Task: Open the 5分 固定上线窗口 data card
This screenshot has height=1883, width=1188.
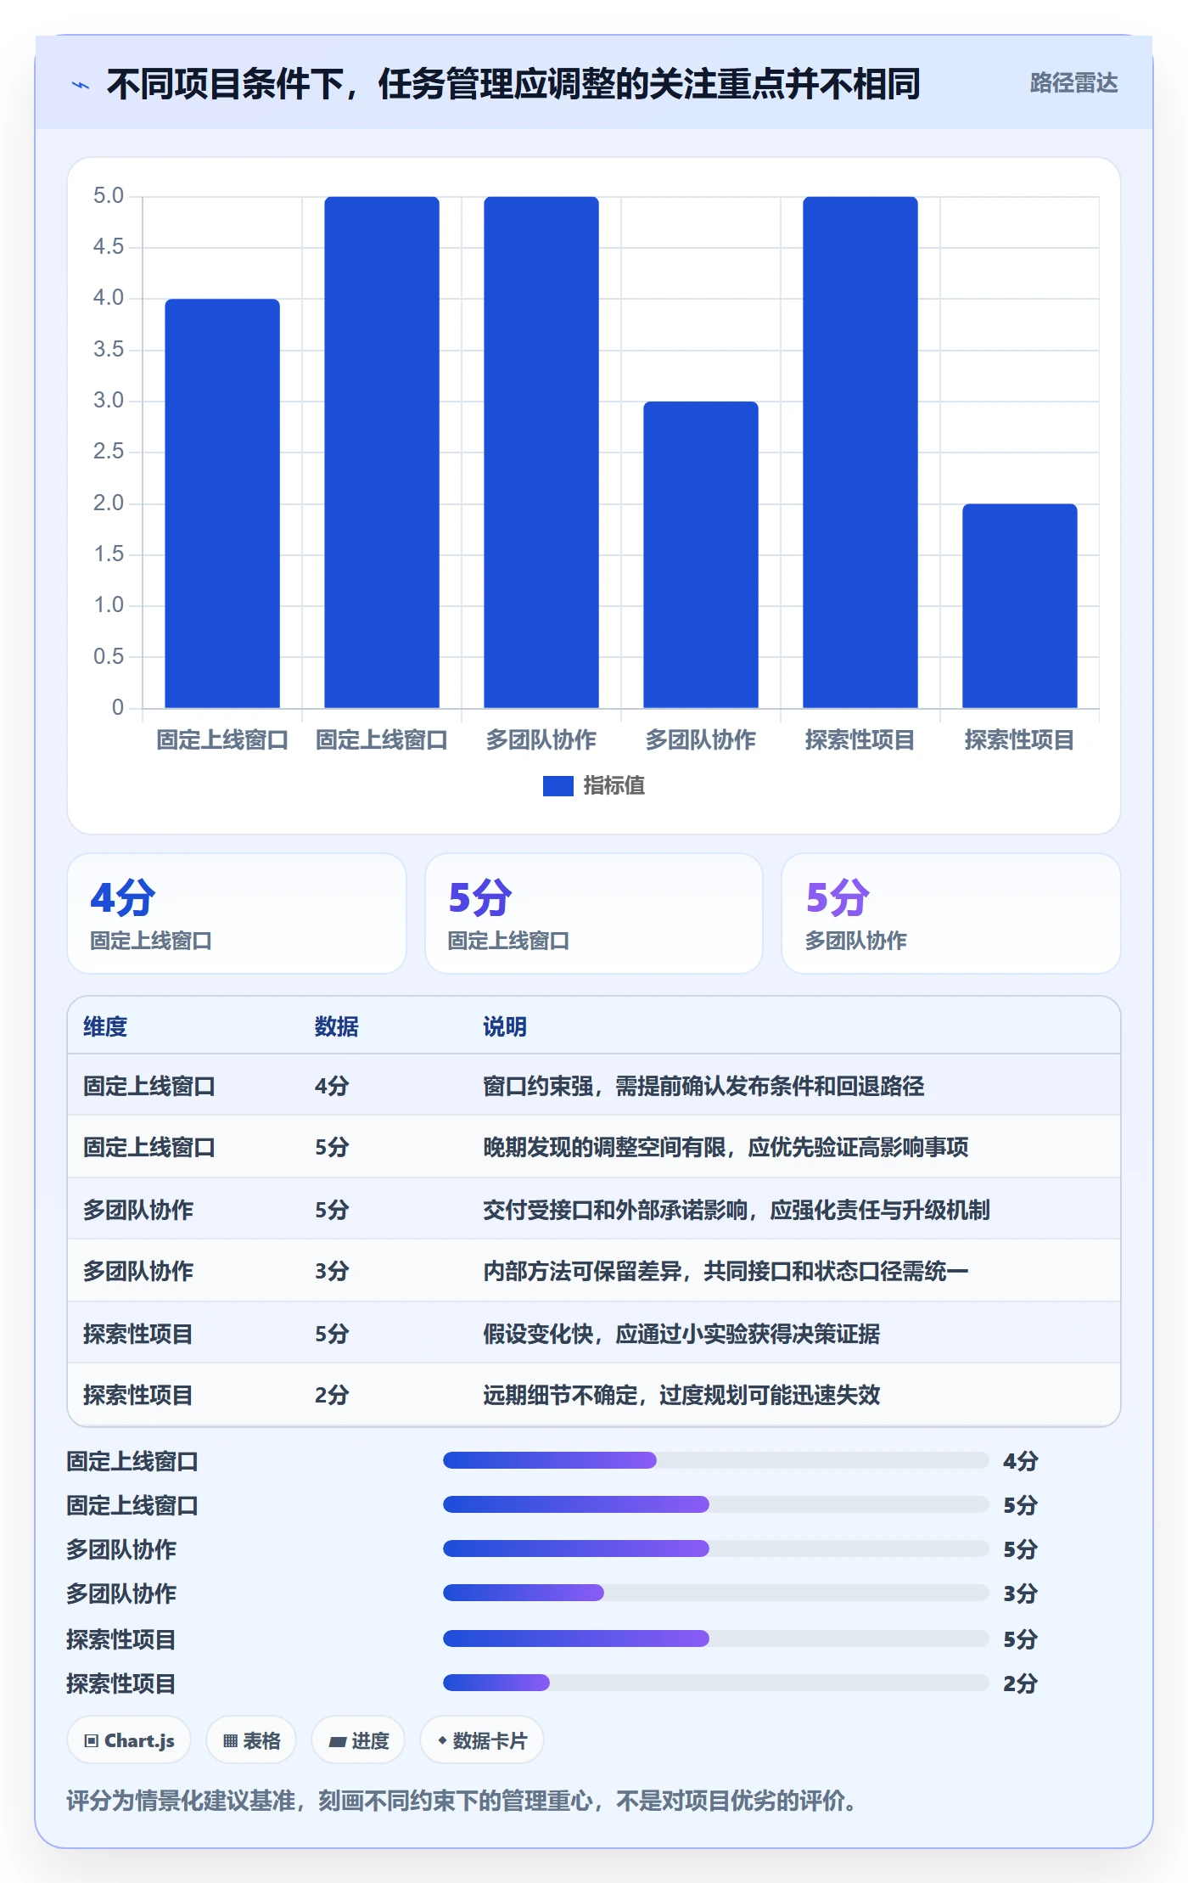Action: (x=594, y=913)
